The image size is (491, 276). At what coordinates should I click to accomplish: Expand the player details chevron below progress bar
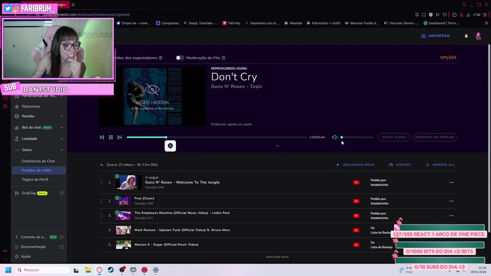277,146
